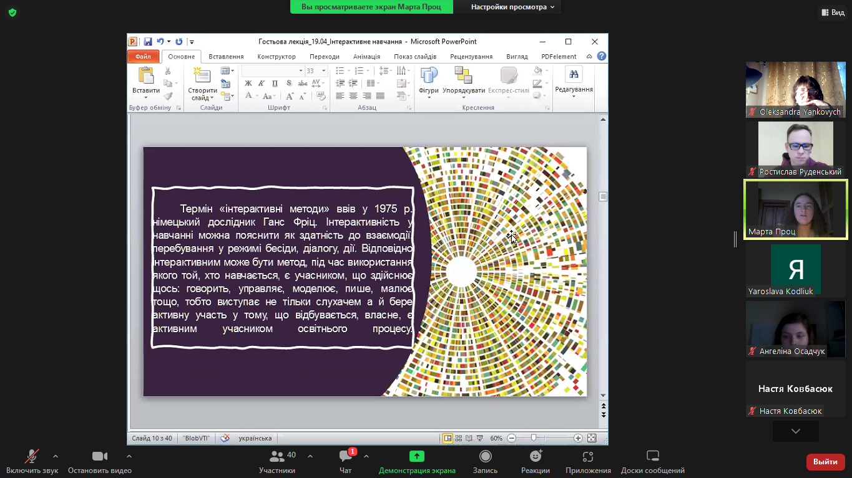Select Oleksandra Yankovych video thumbnail
This screenshot has width=852, height=478.
[x=795, y=90]
